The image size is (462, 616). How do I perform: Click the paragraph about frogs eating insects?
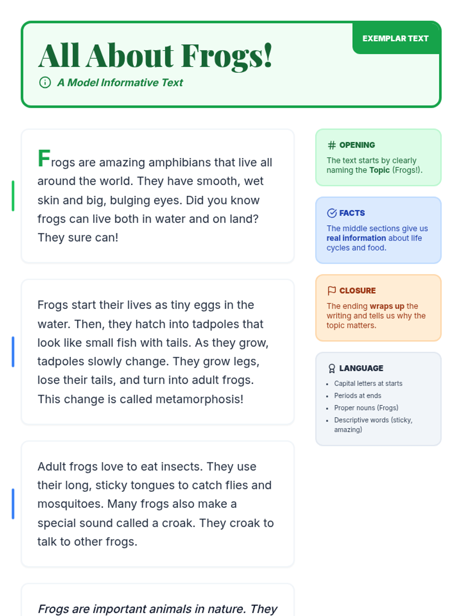tap(155, 504)
